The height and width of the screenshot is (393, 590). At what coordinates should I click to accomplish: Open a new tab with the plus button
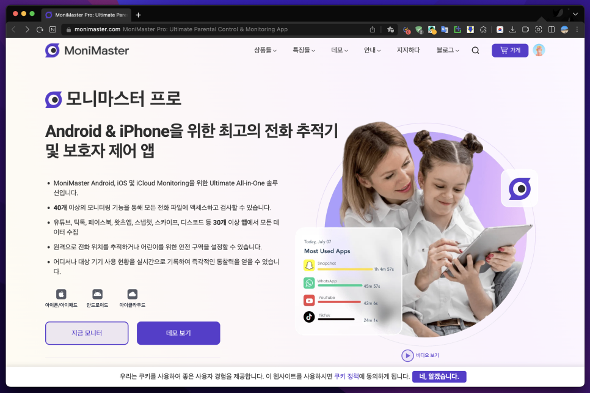point(138,15)
